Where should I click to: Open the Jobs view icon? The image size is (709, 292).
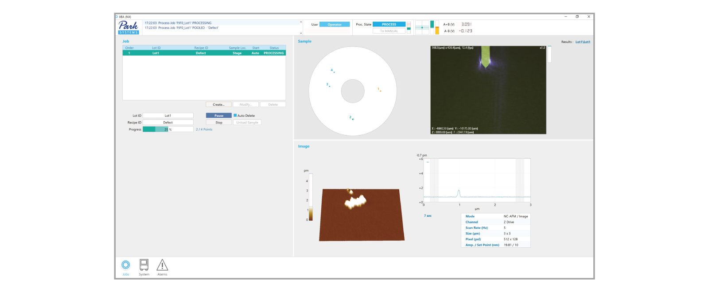pyautogui.click(x=126, y=265)
